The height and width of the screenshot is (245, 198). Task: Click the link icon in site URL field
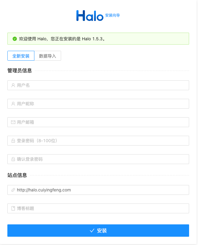point(13,190)
